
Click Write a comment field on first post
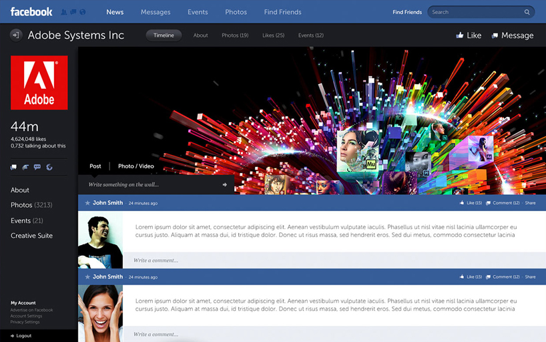(x=334, y=261)
